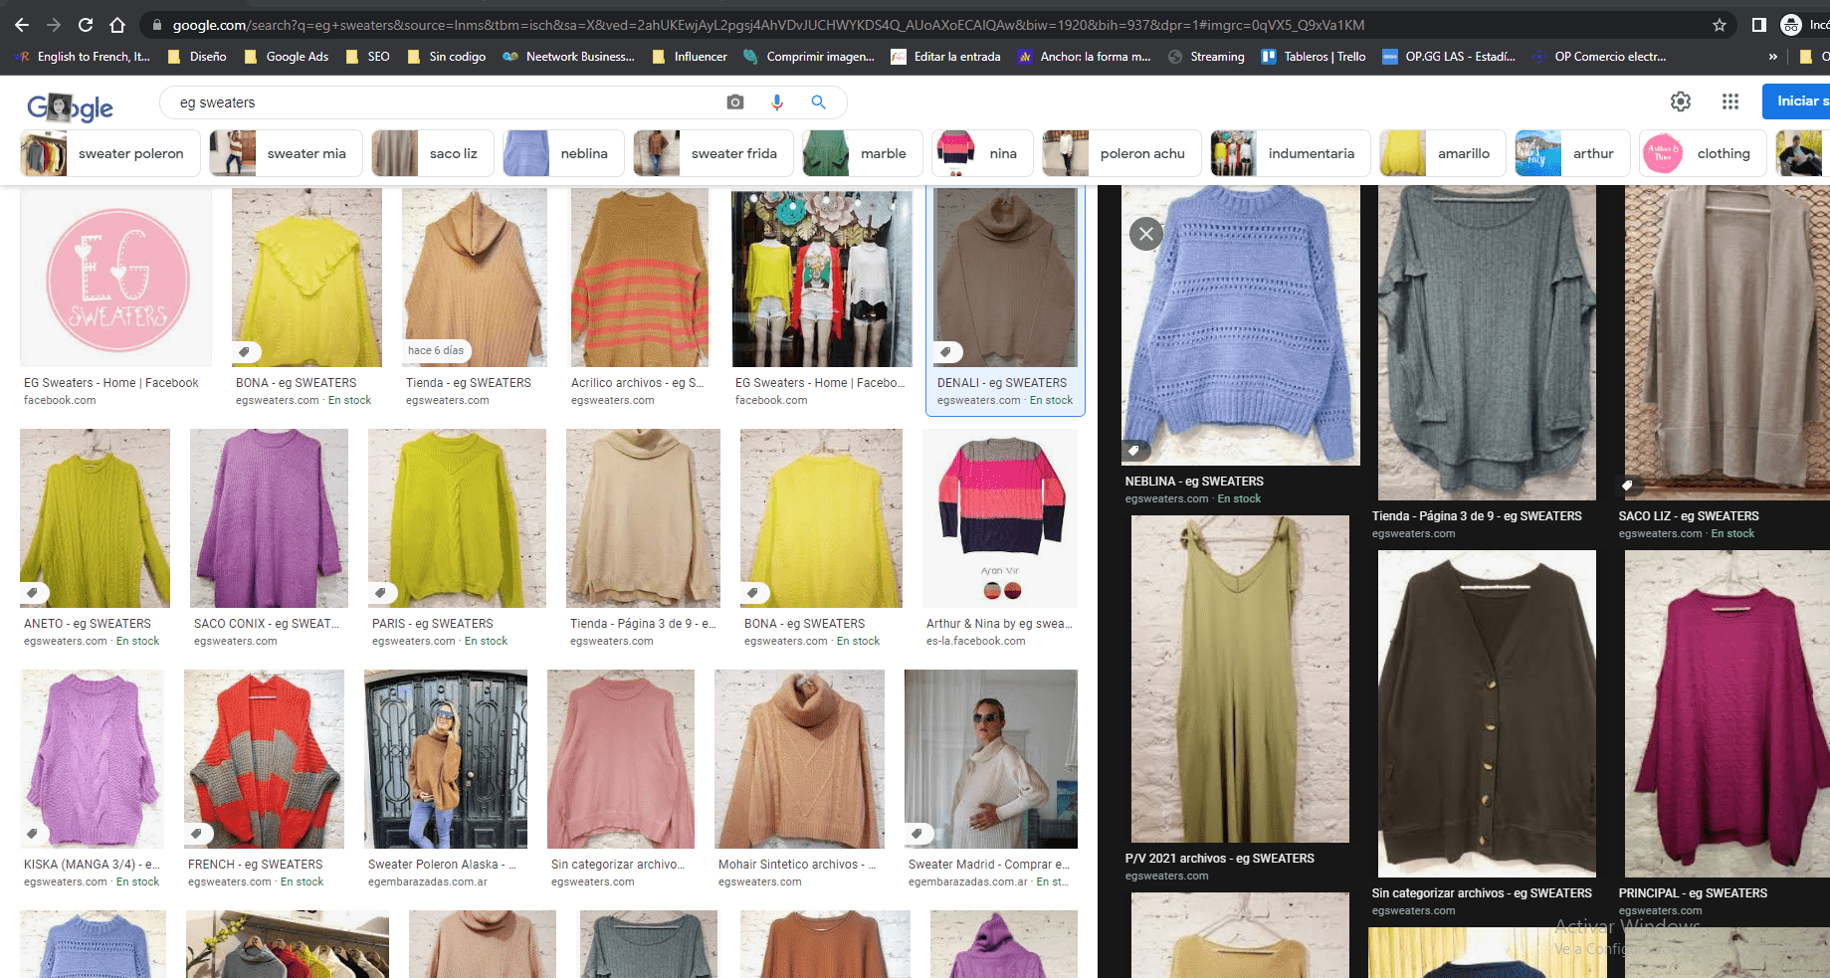Screen dimensions: 1830x978
Task: Open the PRINCIPAL magenta sweater related image
Action: [1728, 713]
